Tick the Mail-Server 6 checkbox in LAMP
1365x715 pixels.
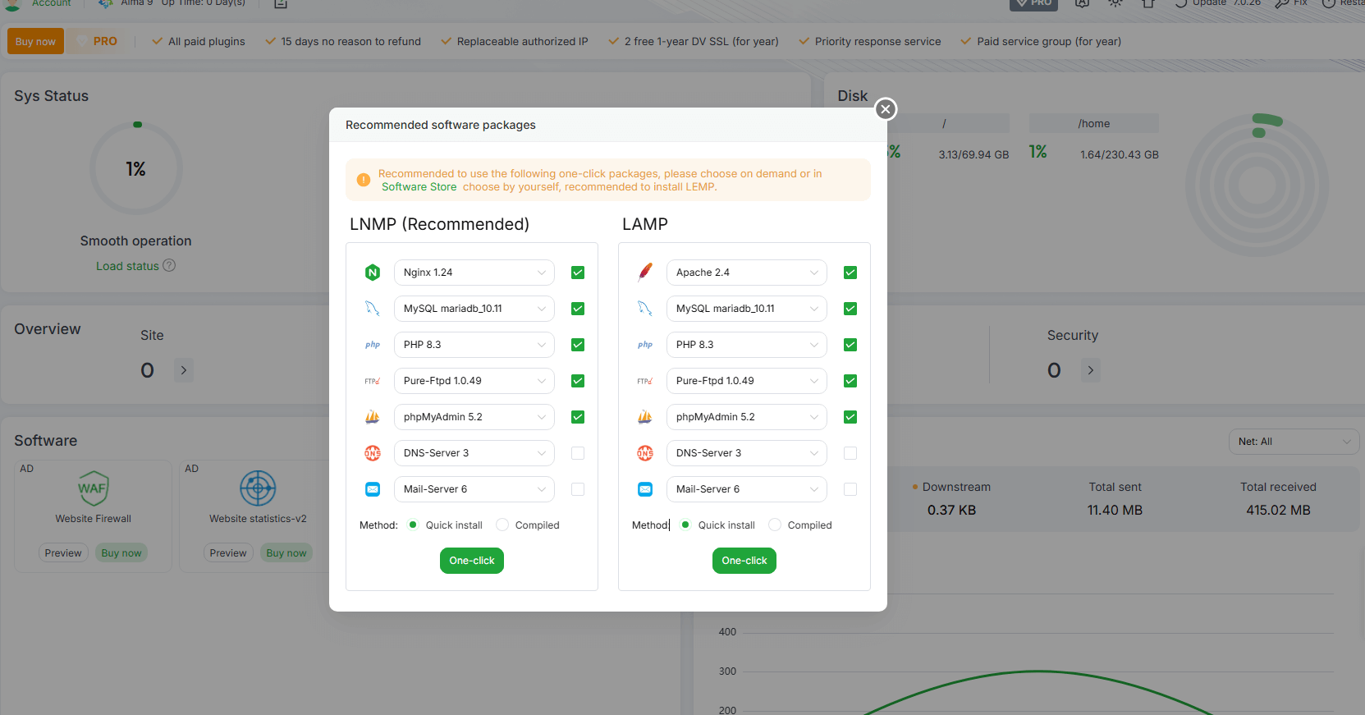click(x=850, y=489)
